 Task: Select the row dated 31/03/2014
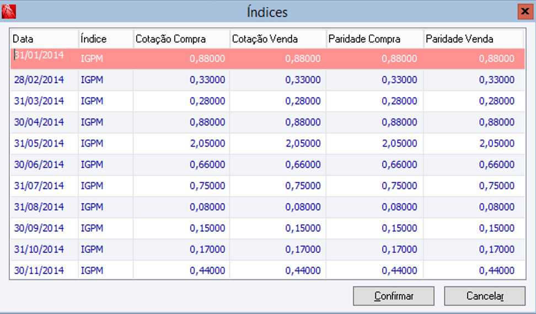(267, 101)
